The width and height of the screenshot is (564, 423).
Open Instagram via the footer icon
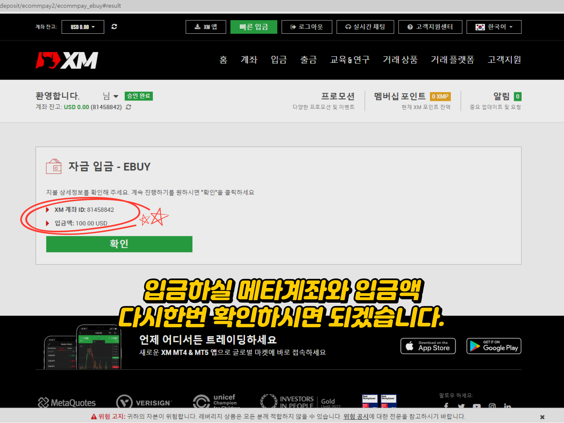[492, 406]
